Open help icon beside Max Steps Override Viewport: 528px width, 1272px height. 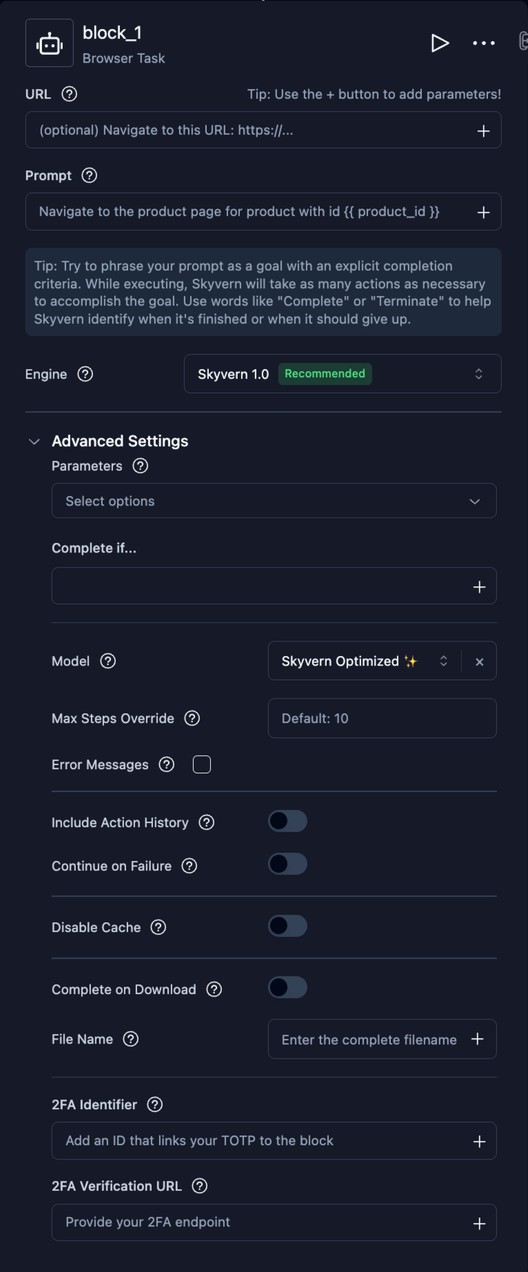tap(192, 718)
